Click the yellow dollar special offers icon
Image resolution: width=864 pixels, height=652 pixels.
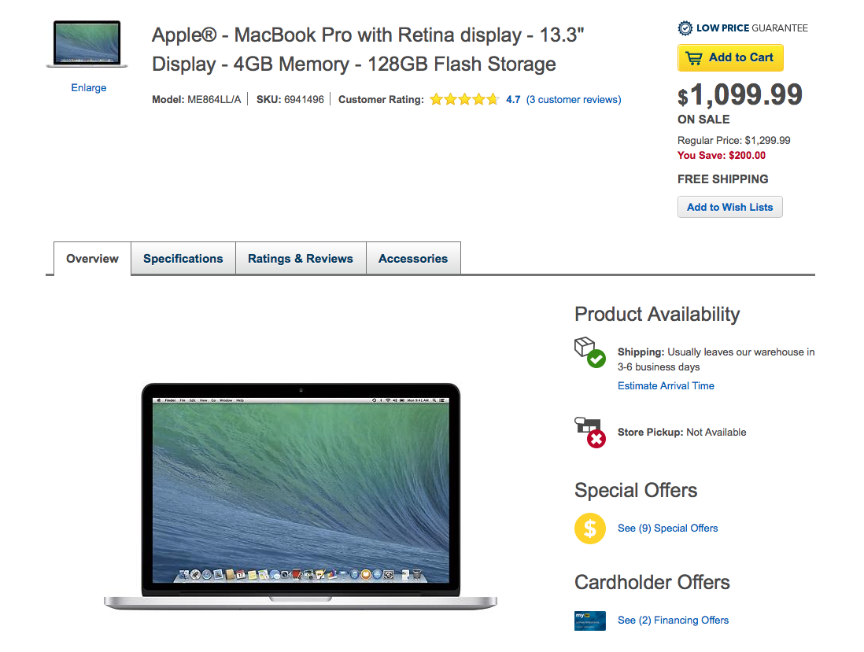[589, 528]
